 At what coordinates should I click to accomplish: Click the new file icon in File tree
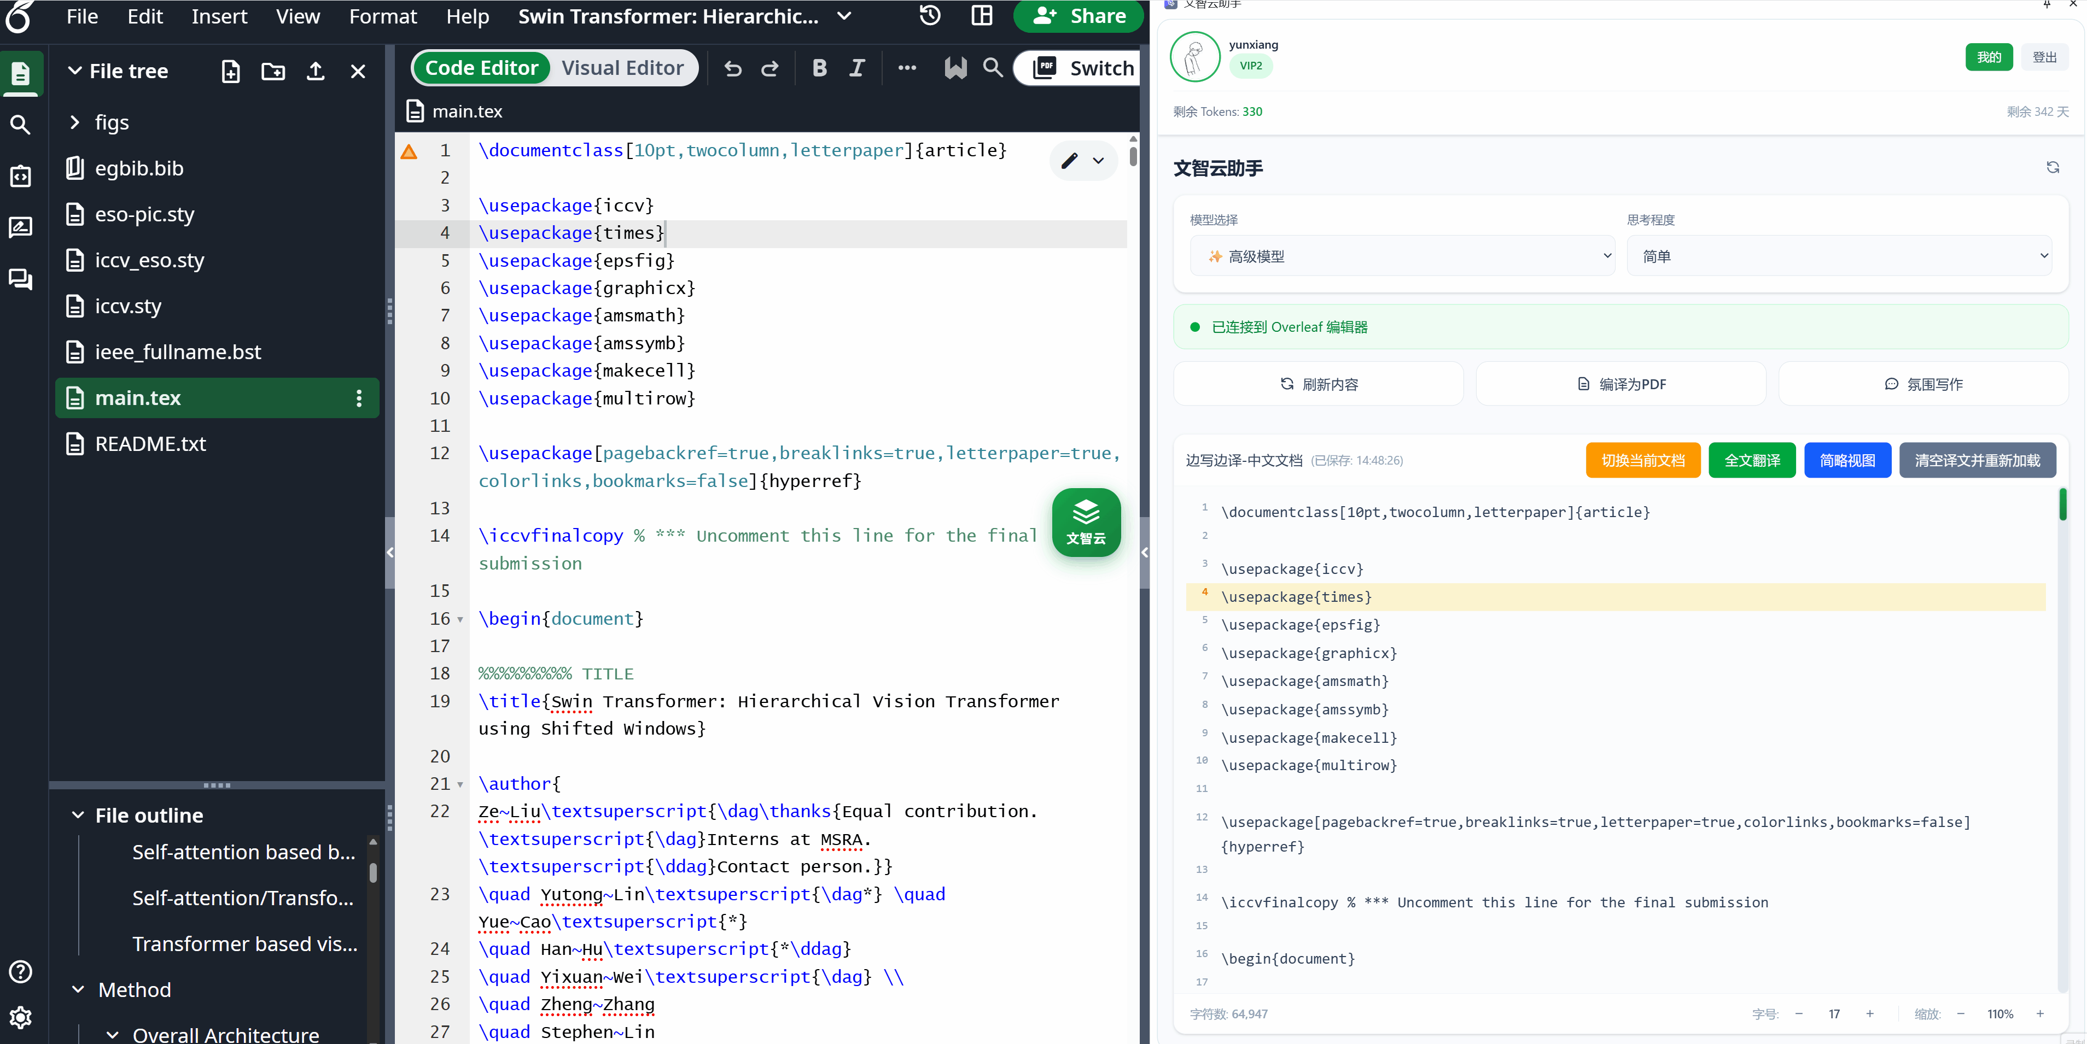tap(231, 71)
